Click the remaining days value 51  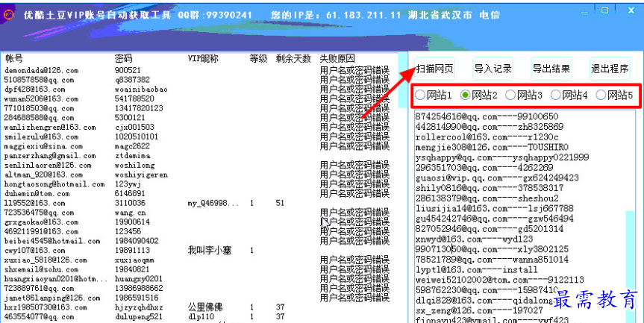[x=280, y=203]
